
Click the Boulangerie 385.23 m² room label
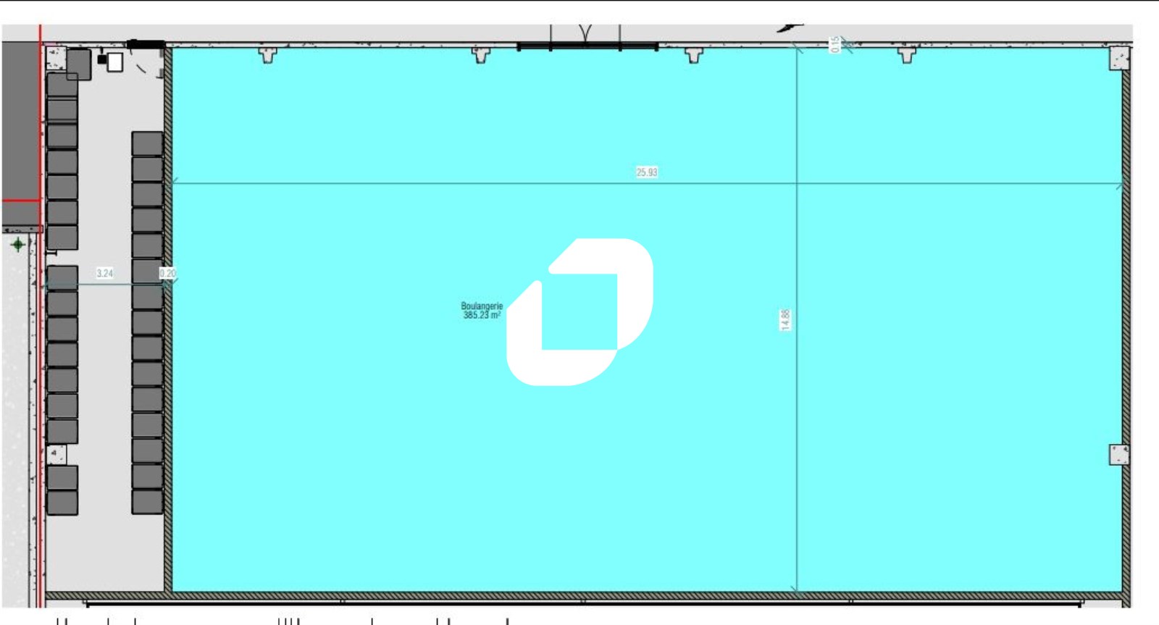(482, 311)
